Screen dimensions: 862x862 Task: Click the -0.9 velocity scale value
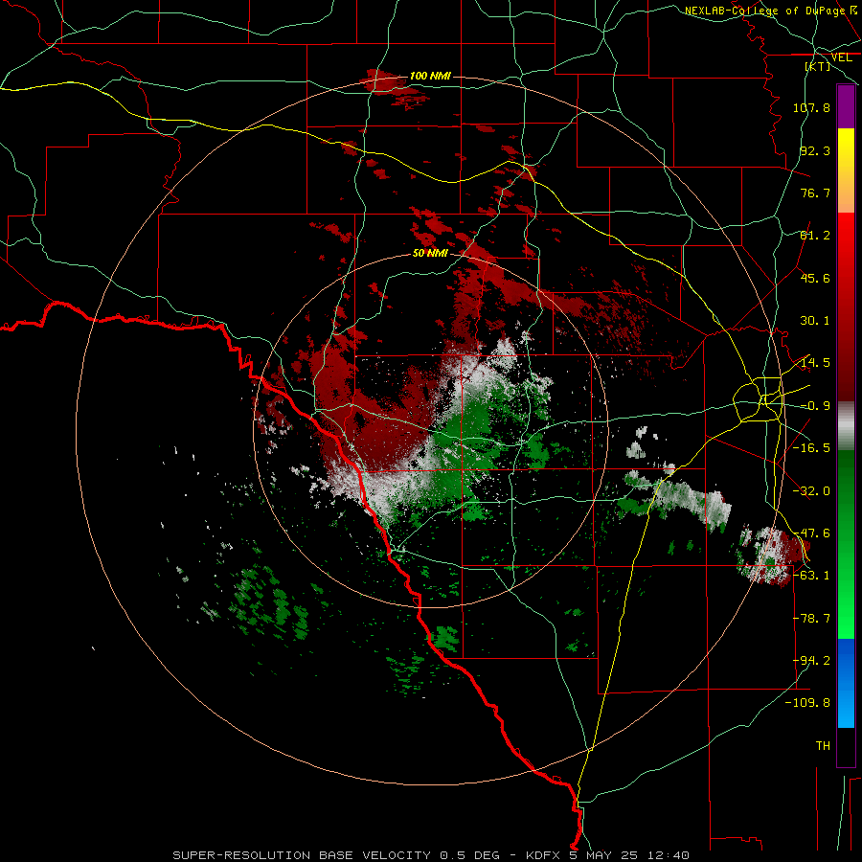click(x=815, y=406)
